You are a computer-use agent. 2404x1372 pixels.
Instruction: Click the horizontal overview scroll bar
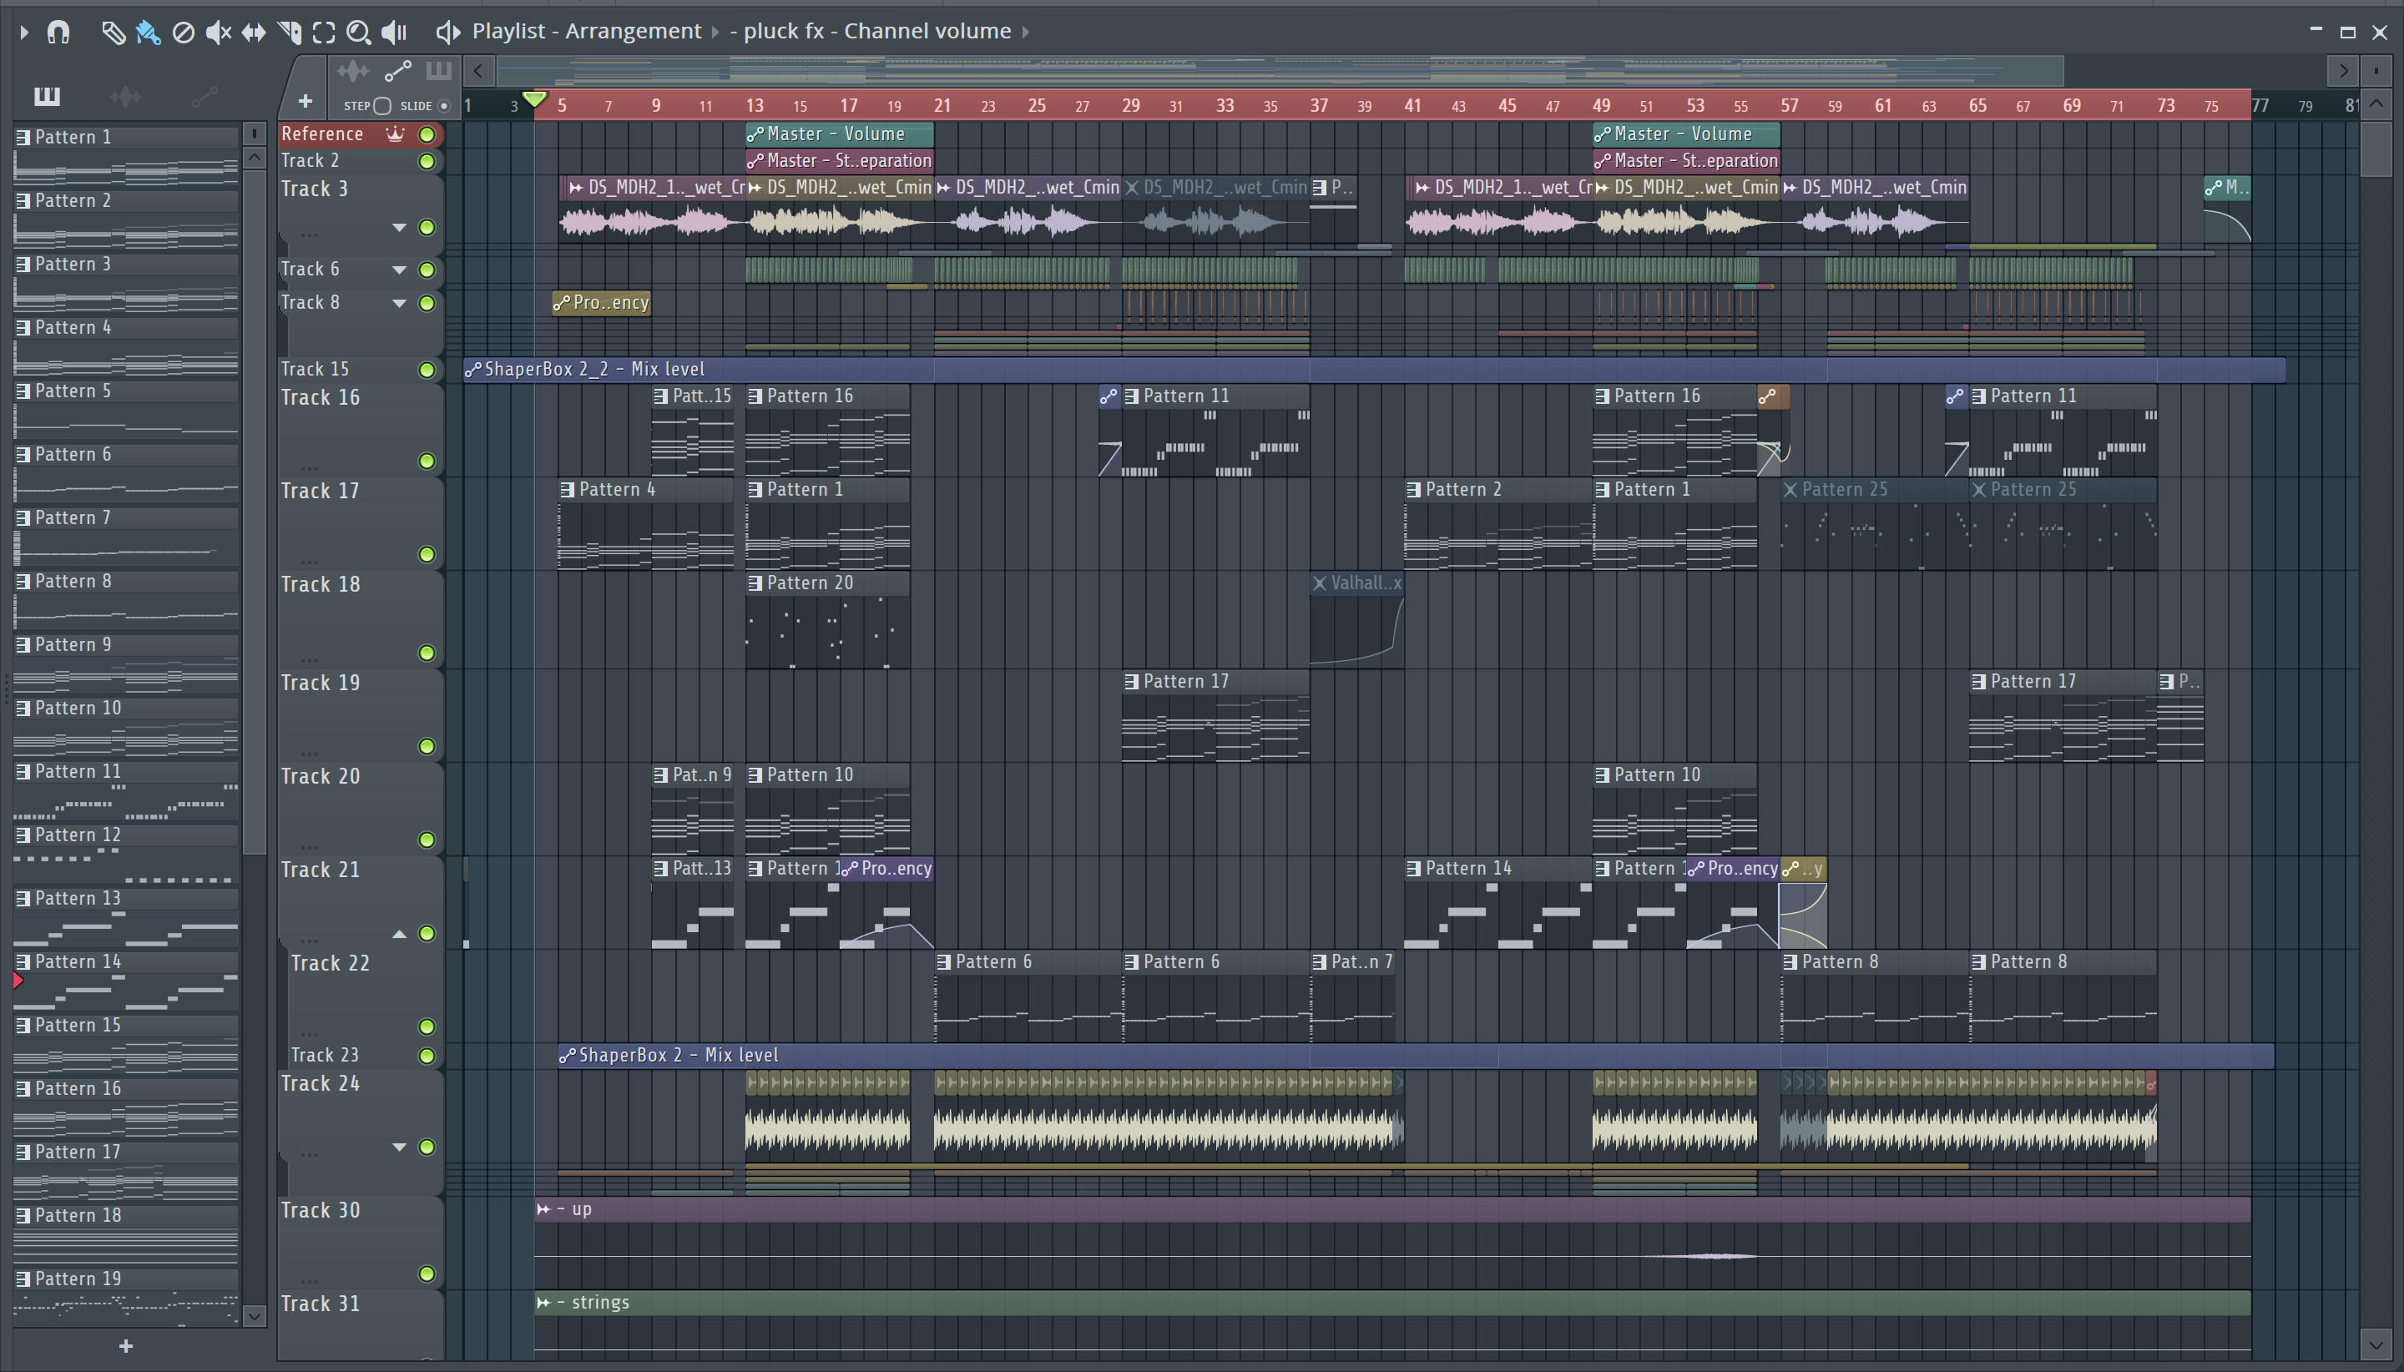coord(1280,71)
